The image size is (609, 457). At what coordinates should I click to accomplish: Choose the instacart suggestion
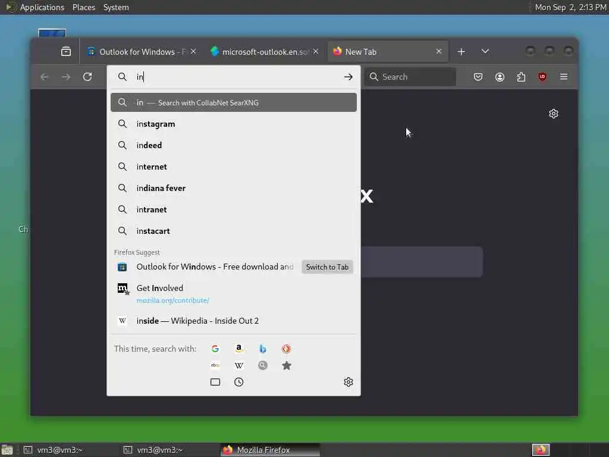click(x=233, y=231)
